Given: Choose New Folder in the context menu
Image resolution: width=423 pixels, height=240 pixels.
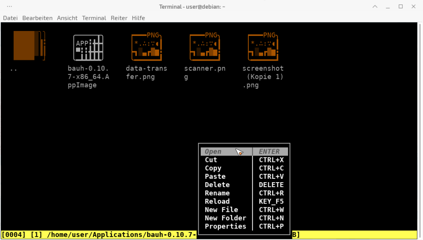Looking at the screenshot, I should coord(226,218).
